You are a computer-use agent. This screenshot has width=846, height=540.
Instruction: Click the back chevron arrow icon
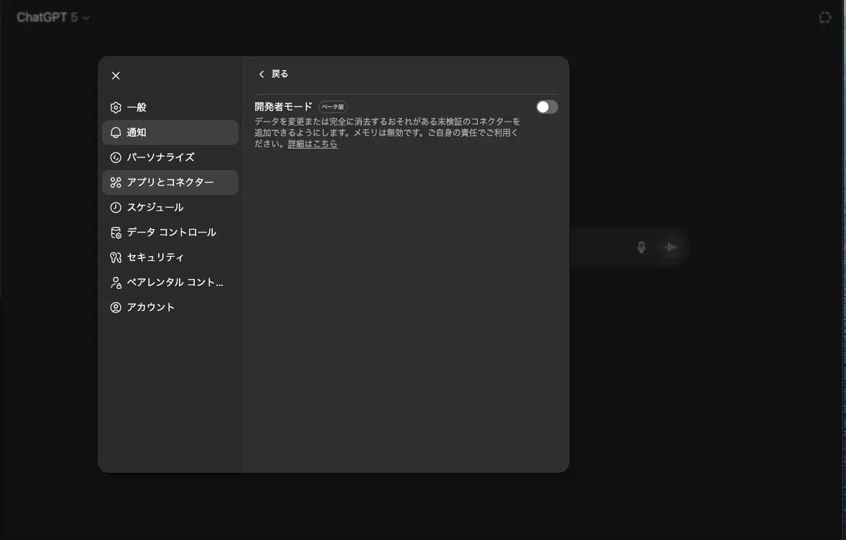tap(261, 74)
